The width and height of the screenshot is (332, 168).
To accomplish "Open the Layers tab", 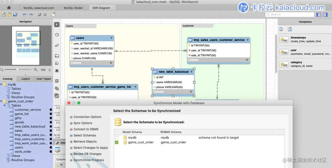I will coord(25,79).
